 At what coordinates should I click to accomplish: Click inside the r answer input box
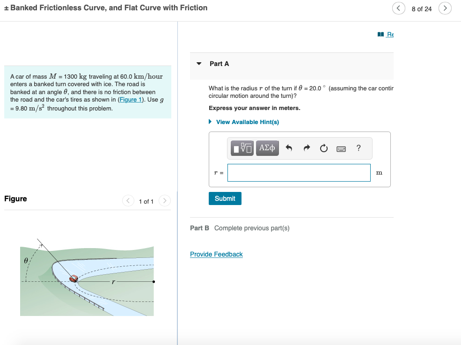tap(299, 172)
